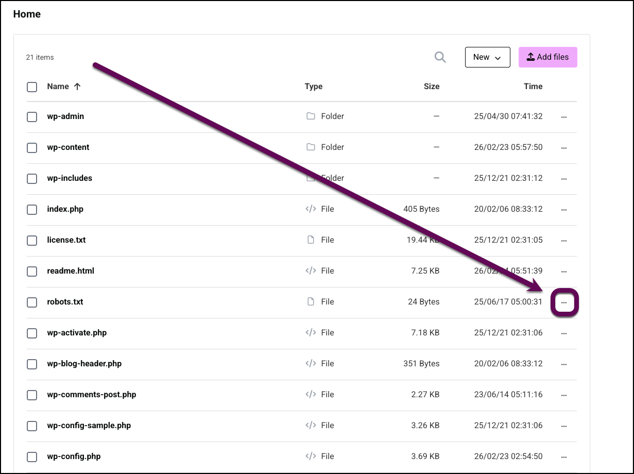Tick the wp-activate.php checkbox
Screen dimensions: 634x474
coord(32,333)
